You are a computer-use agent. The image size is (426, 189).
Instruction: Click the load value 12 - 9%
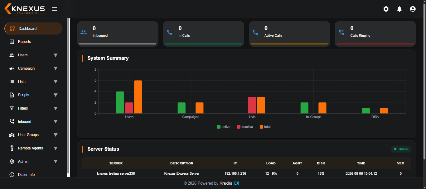(271, 173)
